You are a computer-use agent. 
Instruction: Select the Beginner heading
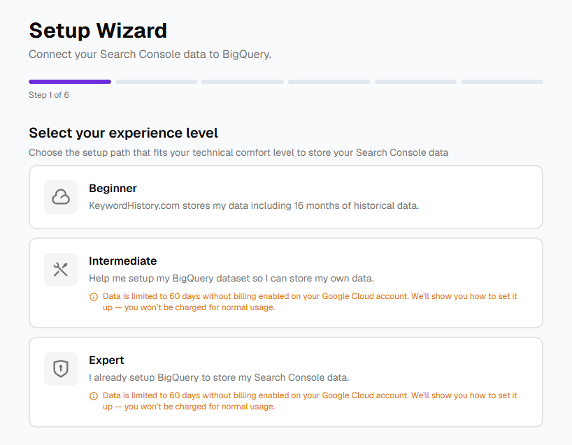click(113, 189)
